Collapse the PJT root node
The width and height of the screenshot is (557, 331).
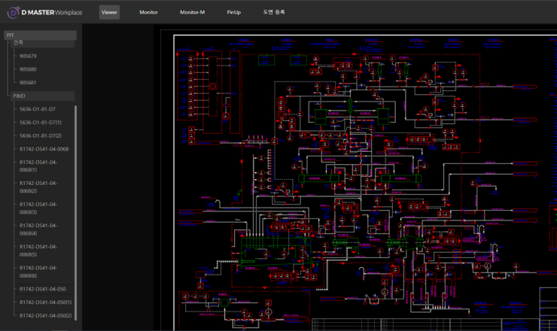11,35
